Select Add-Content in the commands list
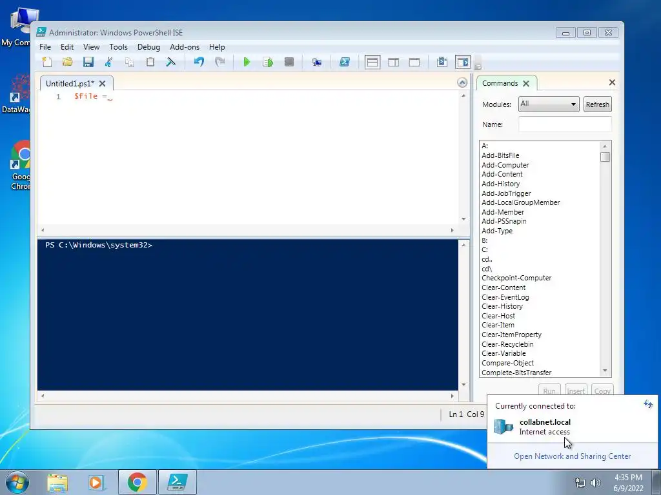Viewport: 661px width, 495px height. coord(502,174)
